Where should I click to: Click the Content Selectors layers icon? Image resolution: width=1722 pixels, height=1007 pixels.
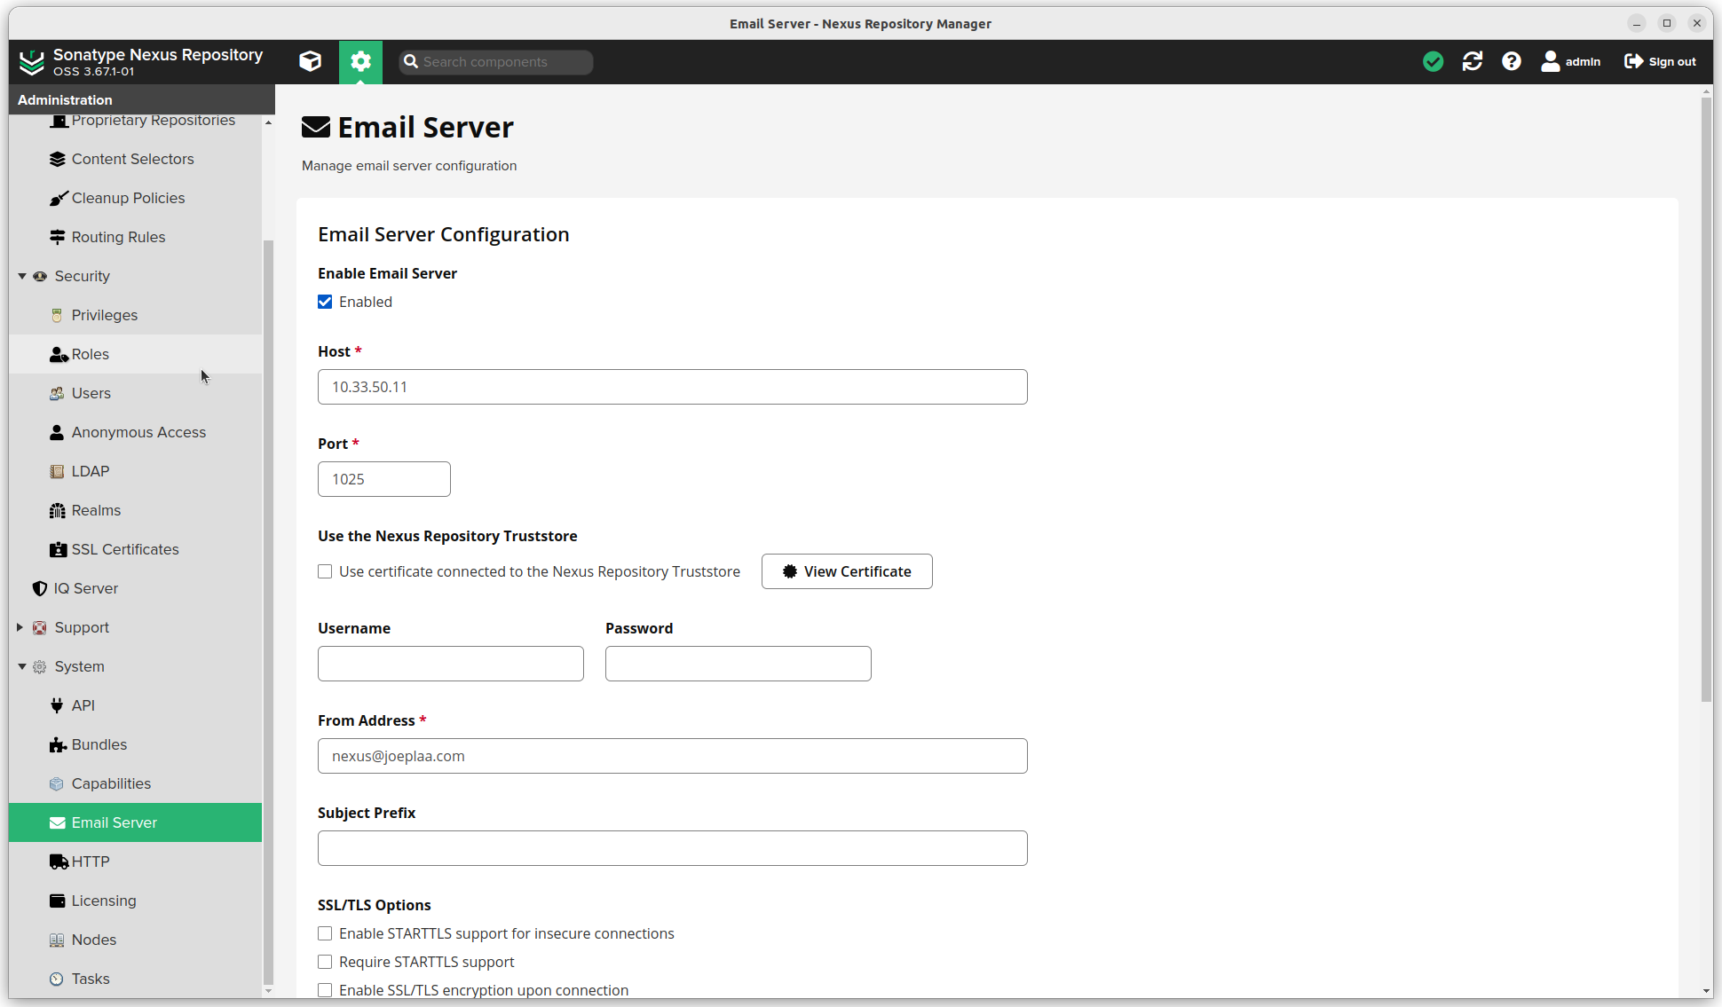pyautogui.click(x=58, y=159)
